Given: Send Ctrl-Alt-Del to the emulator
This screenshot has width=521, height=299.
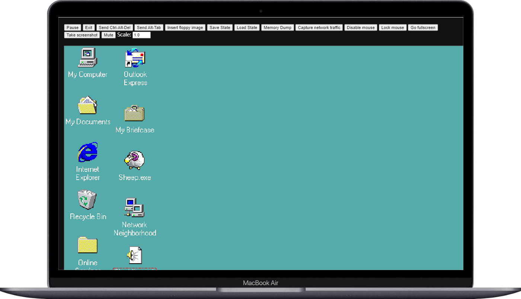Looking at the screenshot, I should tap(115, 28).
